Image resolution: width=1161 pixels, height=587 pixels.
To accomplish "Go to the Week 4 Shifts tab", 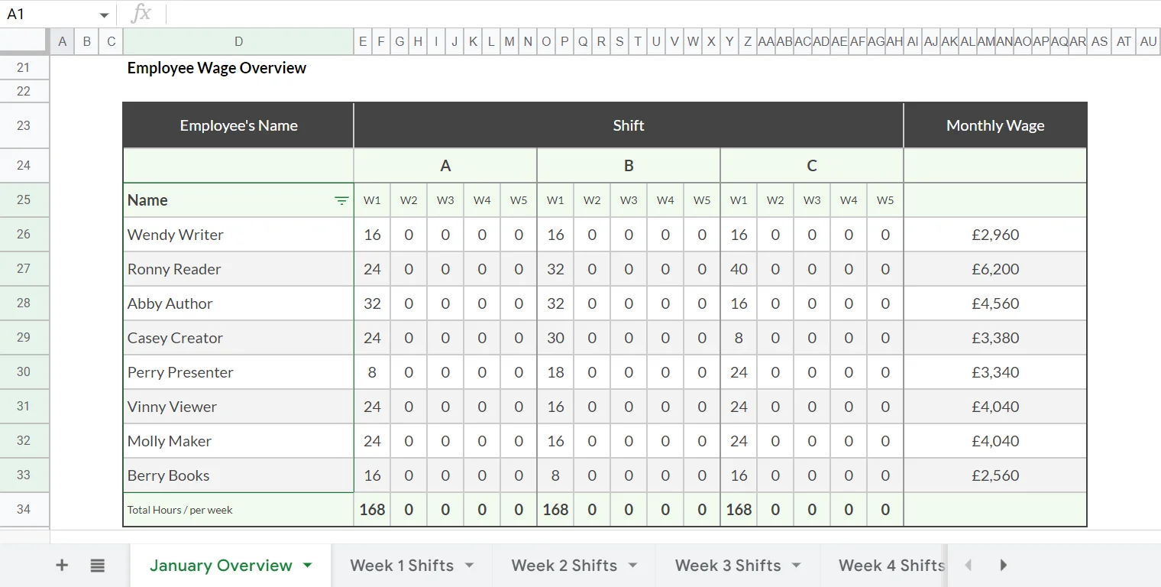I will 891,566.
